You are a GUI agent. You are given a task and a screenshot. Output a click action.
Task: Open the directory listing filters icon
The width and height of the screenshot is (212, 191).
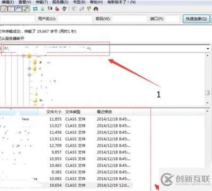(74, 8)
